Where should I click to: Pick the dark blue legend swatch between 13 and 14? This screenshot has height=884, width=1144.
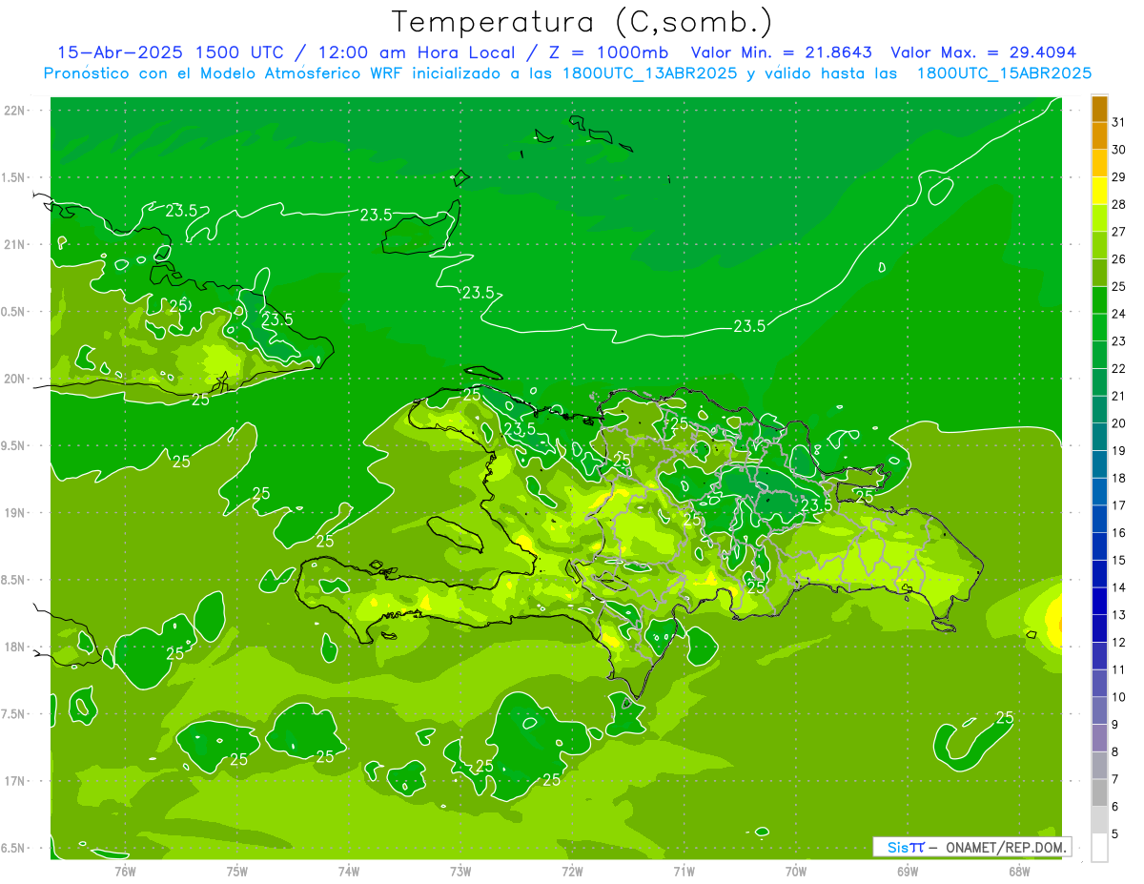point(1099,602)
